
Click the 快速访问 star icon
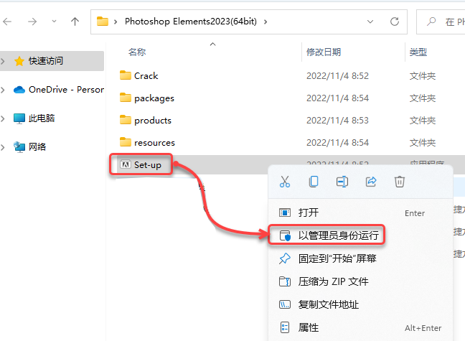point(19,61)
